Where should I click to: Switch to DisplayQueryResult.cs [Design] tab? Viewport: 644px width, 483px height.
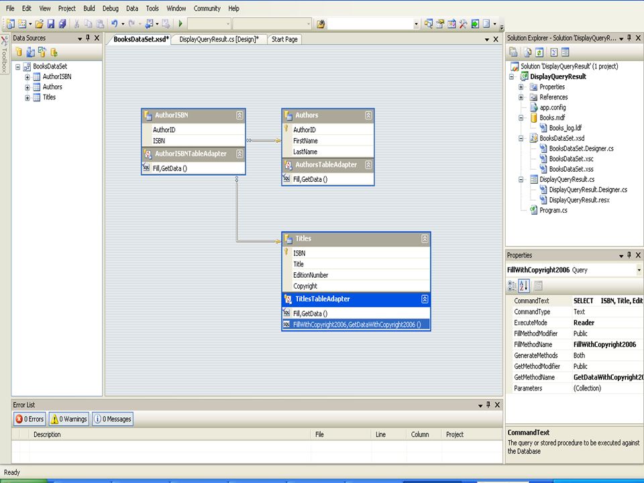[x=219, y=40]
